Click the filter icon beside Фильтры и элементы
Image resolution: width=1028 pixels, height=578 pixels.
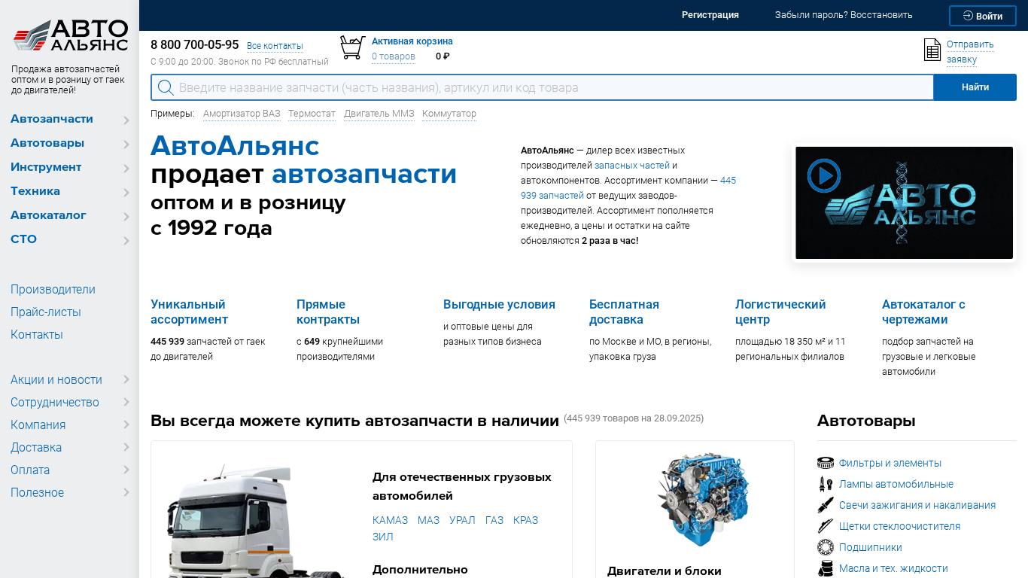tap(826, 463)
